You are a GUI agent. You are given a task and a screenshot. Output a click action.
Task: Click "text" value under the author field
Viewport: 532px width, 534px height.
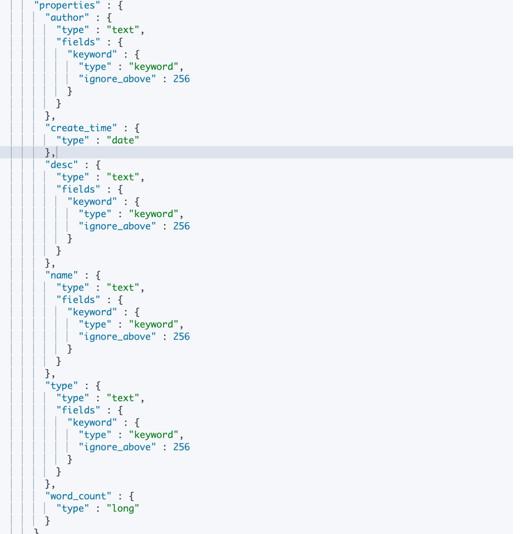click(x=123, y=30)
